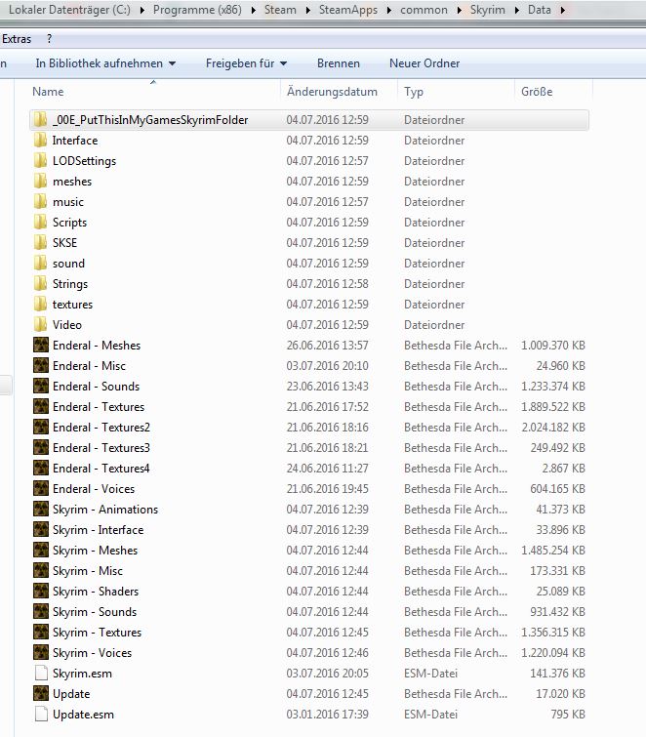
Task: Navigate to common in breadcrumb
Action: click(x=424, y=10)
